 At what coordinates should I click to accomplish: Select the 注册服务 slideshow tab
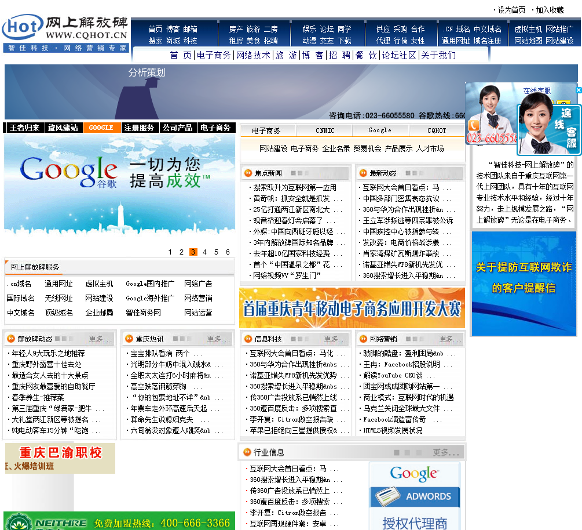point(140,128)
